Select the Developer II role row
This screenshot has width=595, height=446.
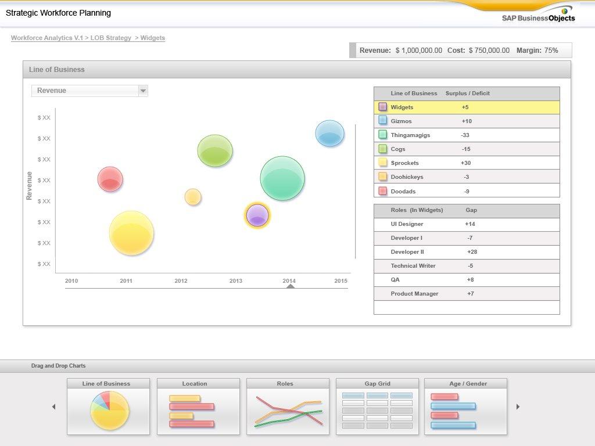pos(466,252)
